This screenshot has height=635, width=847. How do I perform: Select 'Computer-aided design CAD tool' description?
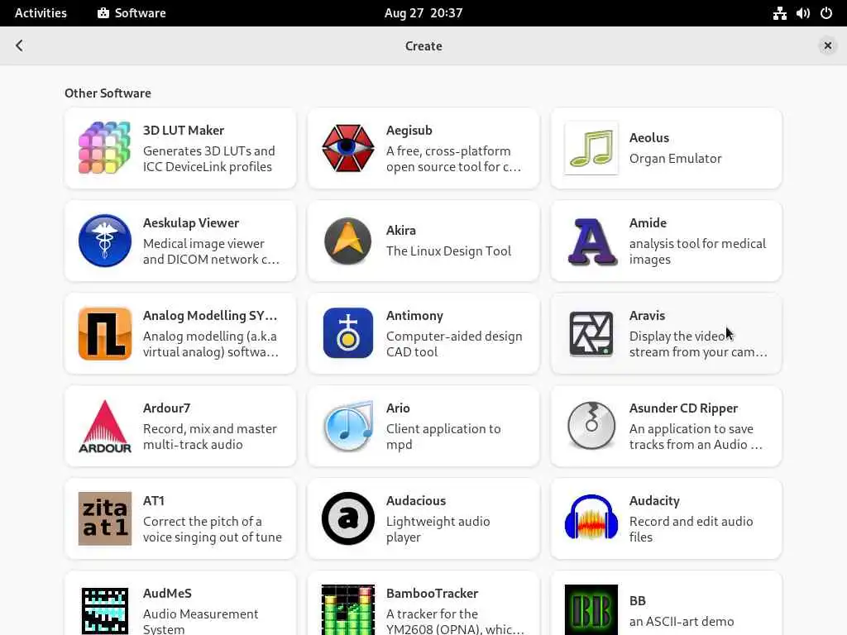pos(454,344)
